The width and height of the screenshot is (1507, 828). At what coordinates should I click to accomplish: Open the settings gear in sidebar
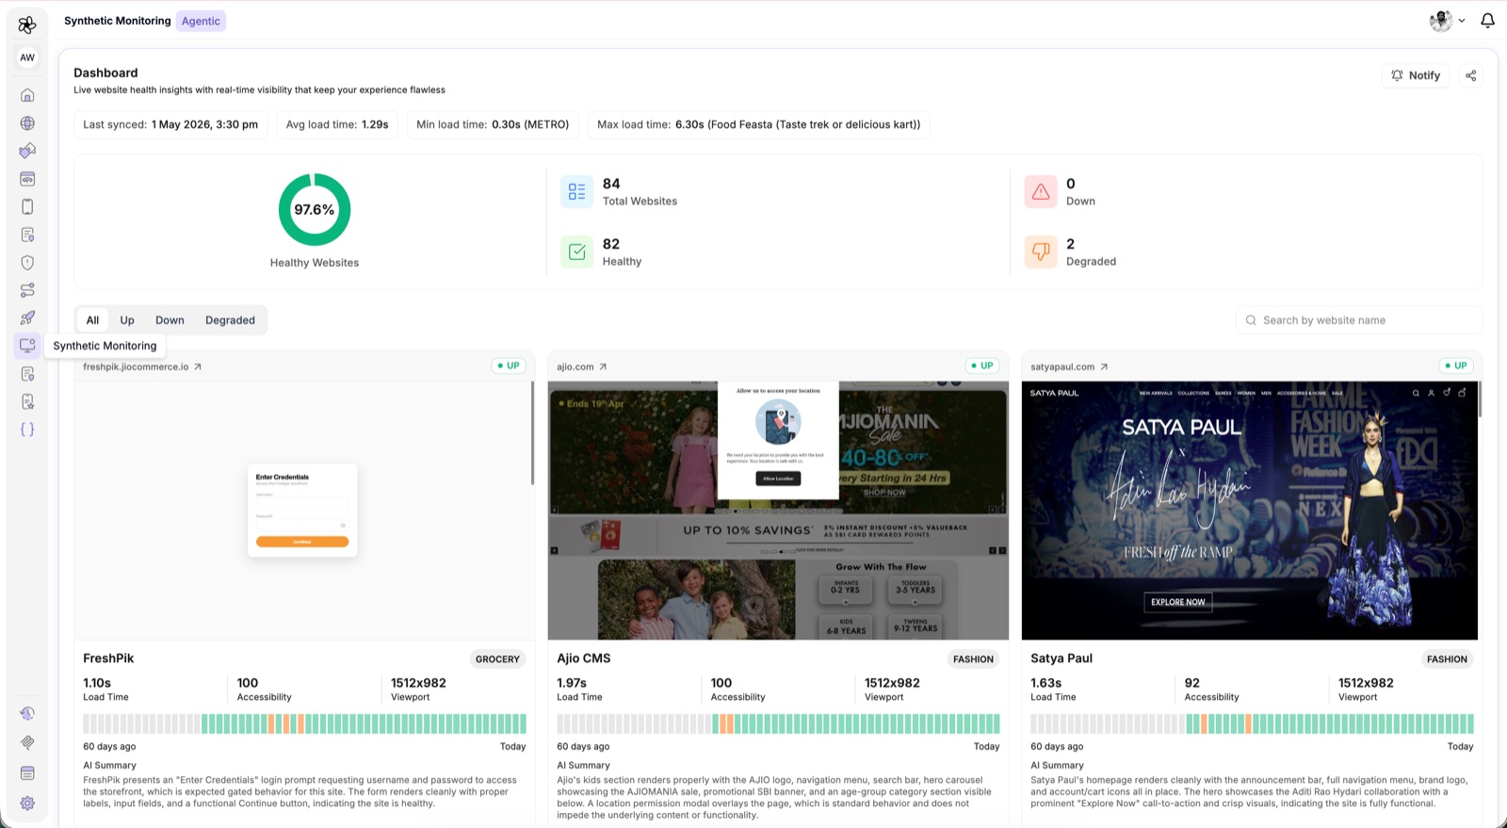point(27,804)
